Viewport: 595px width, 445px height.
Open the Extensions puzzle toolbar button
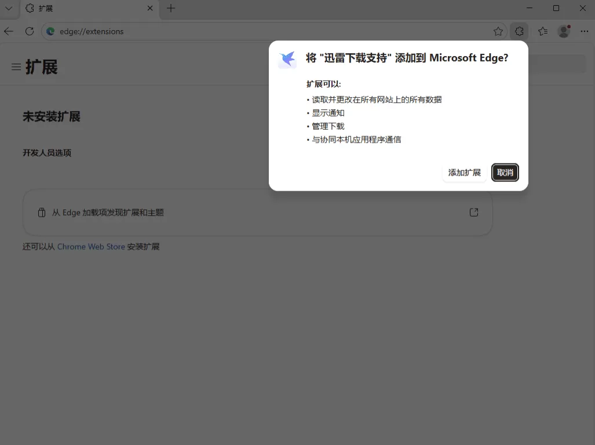[x=519, y=31]
